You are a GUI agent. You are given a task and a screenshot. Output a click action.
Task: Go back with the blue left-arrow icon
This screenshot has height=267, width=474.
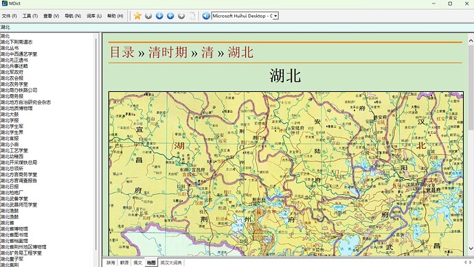[170, 16]
